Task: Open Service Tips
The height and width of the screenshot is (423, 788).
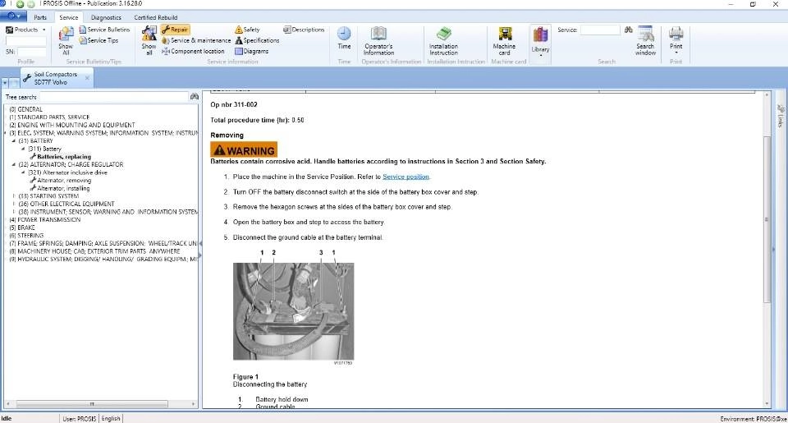Action: (98, 40)
